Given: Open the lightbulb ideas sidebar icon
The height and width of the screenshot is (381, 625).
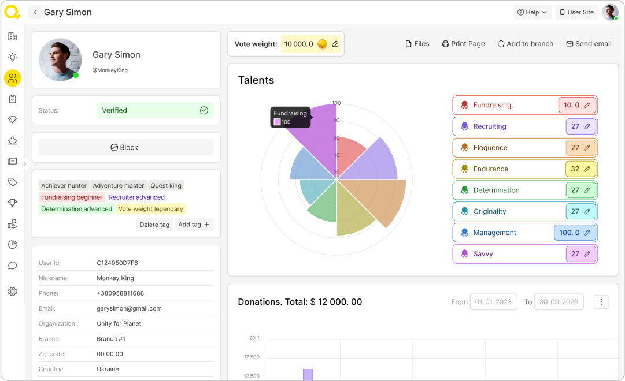Looking at the screenshot, I should pos(12,57).
